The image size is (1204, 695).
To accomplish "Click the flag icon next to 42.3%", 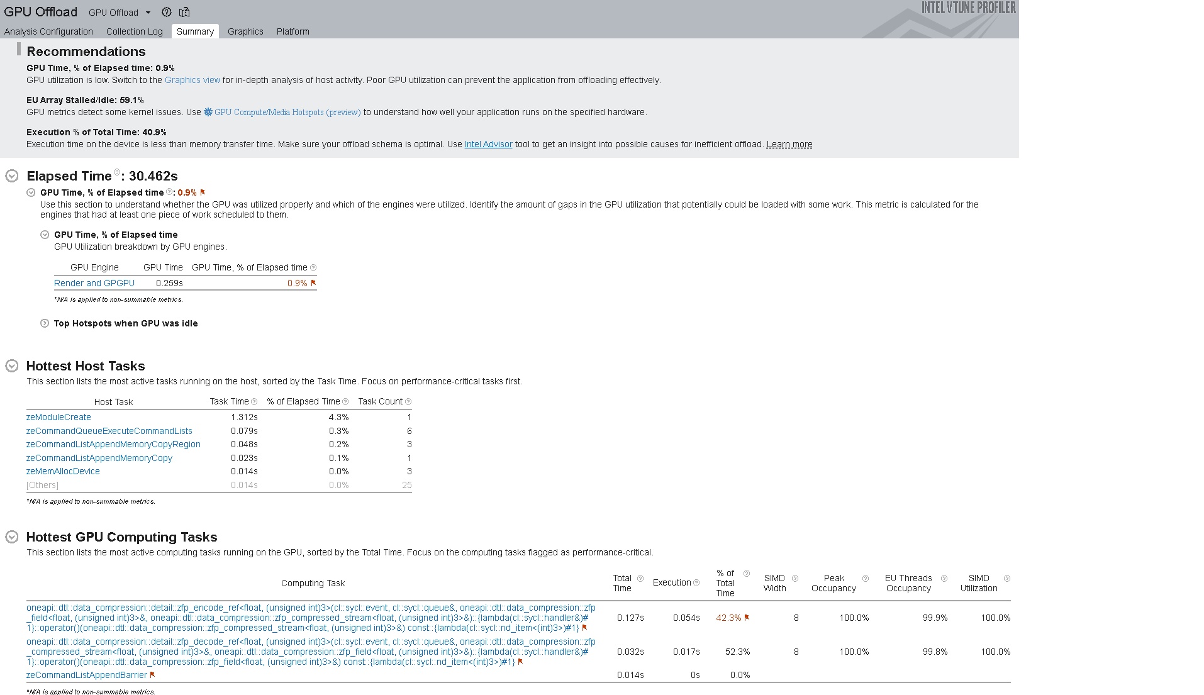I will click(x=747, y=618).
